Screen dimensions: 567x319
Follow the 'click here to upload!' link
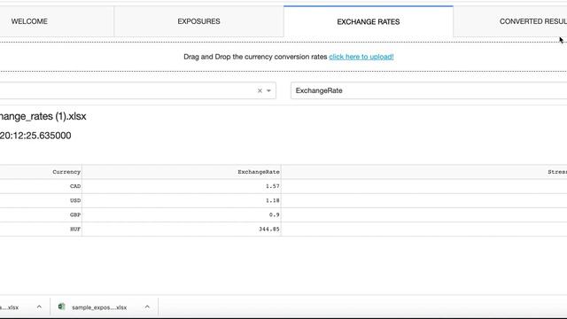(x=361, y=57)
